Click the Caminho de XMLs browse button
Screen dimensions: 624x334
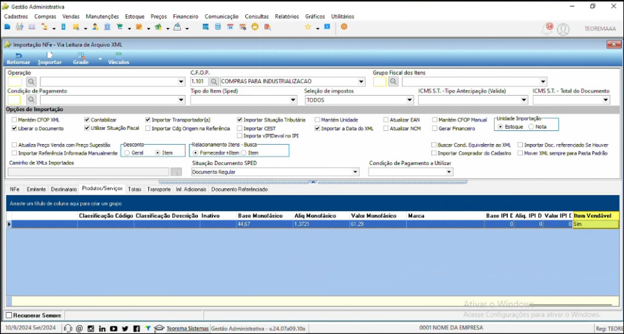[x=176, y=172]
